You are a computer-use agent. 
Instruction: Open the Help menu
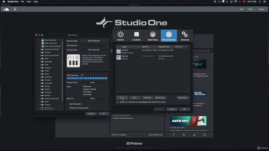coord(35,2)
